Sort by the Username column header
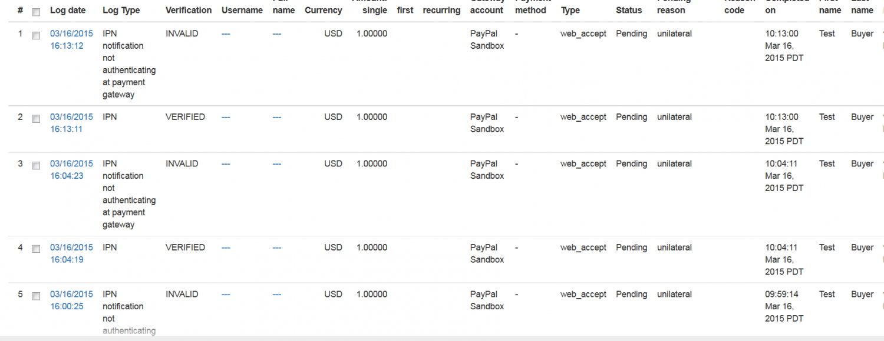884x341 pixels. [x=242, y=10]
